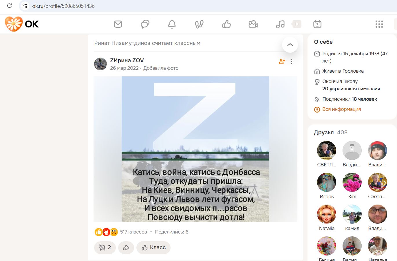Open discussions chat bubbles icon
The width and height of the screenshot is (397, 261).
coord(145,24)
